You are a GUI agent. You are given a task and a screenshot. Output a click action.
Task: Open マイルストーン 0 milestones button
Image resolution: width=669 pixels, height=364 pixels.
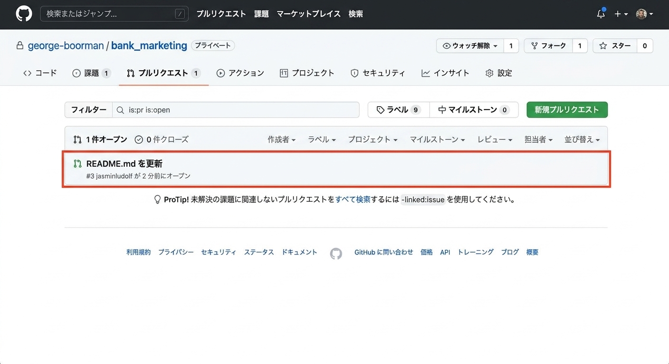click(x=474, y=110)
